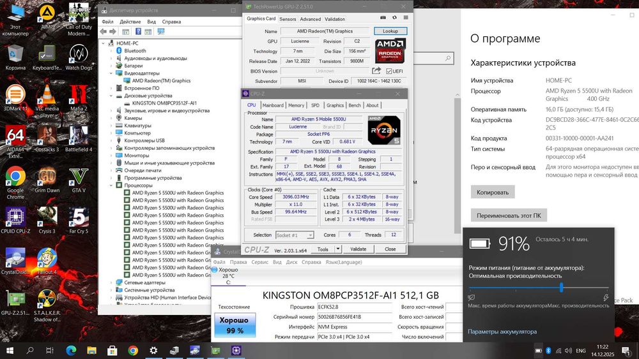Collapse the HOME-PC root node
This screenshot has height=359, width=639.
[103, 43]
